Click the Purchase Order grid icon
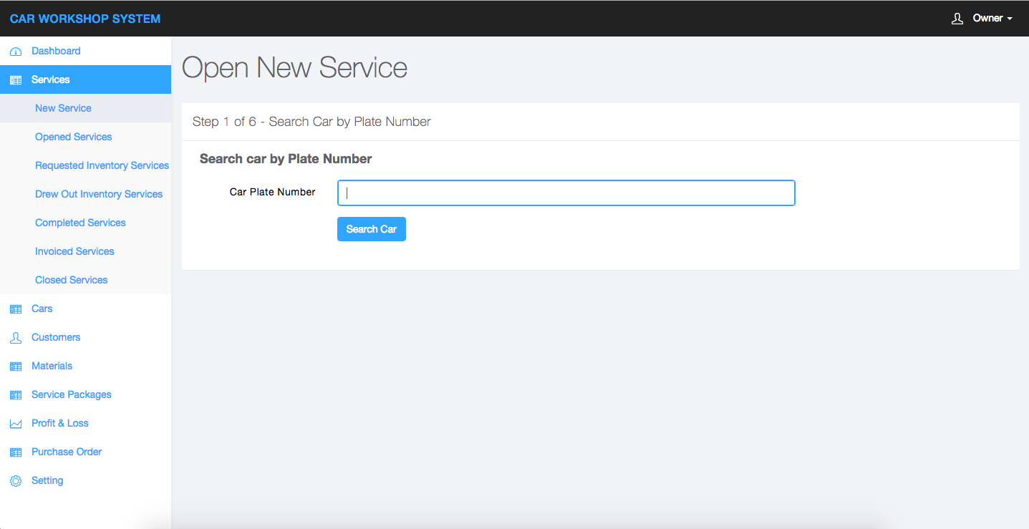This screenshot has width=1029, height=529. [x=16, y=452]
